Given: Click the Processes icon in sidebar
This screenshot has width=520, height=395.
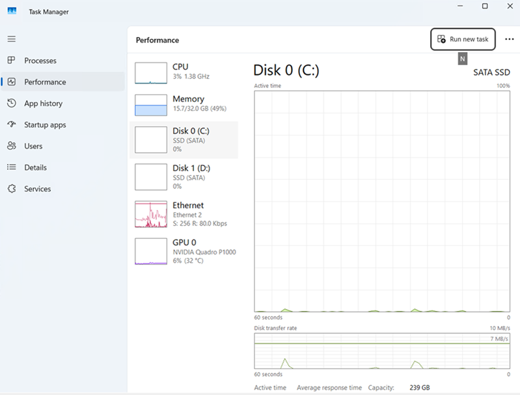Looking at the screenshot, I should tap(11, 61).
